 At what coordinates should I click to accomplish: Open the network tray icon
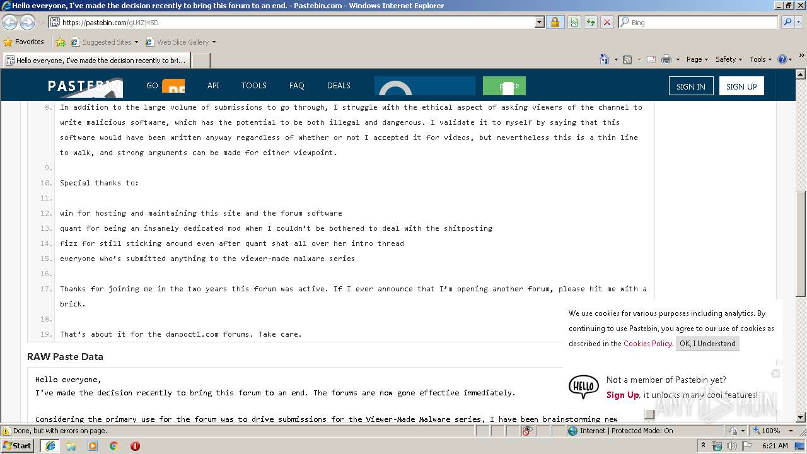[717, 446]
